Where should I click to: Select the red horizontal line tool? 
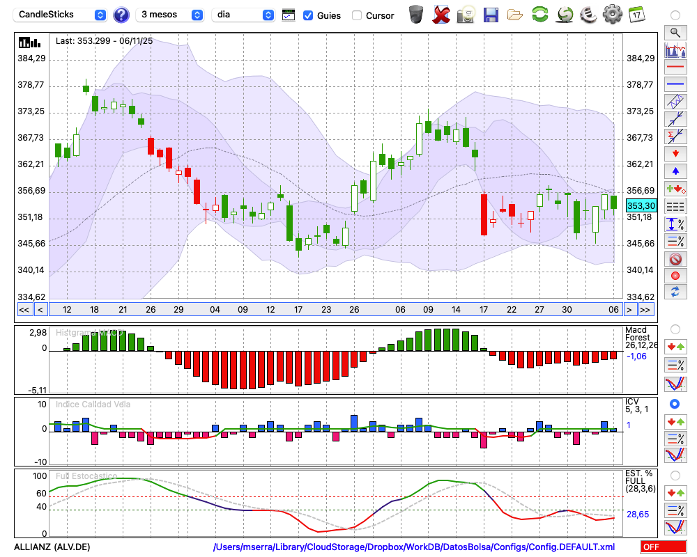pyautogui.click(x=675, y=67)
